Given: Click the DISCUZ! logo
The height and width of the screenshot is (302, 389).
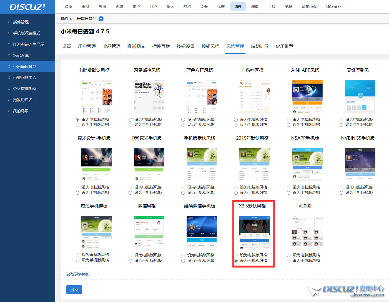Looking at the screenshot, I should (x=27, y=7).
